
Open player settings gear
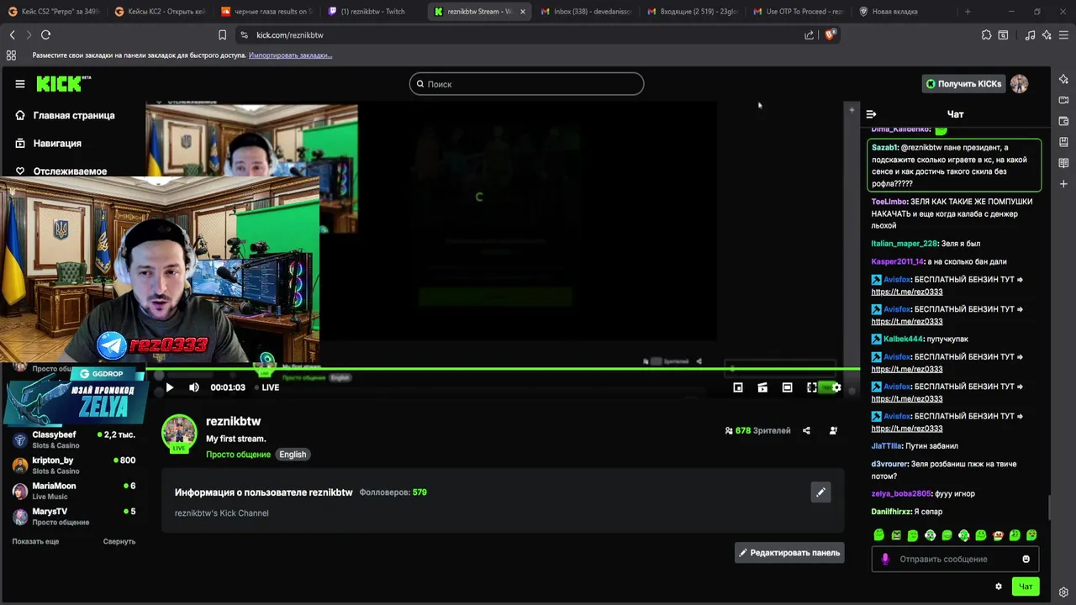point(836,387)
